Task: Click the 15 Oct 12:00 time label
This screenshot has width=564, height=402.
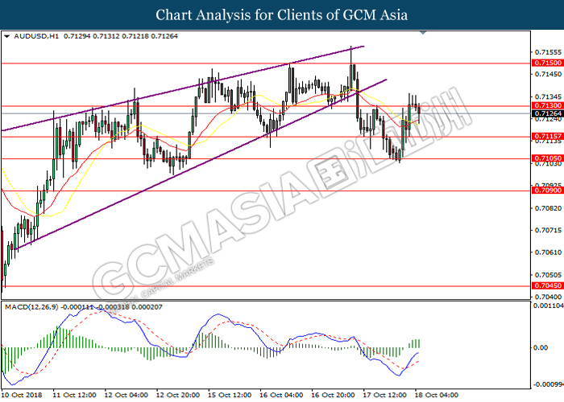Action: pos(230,396)
